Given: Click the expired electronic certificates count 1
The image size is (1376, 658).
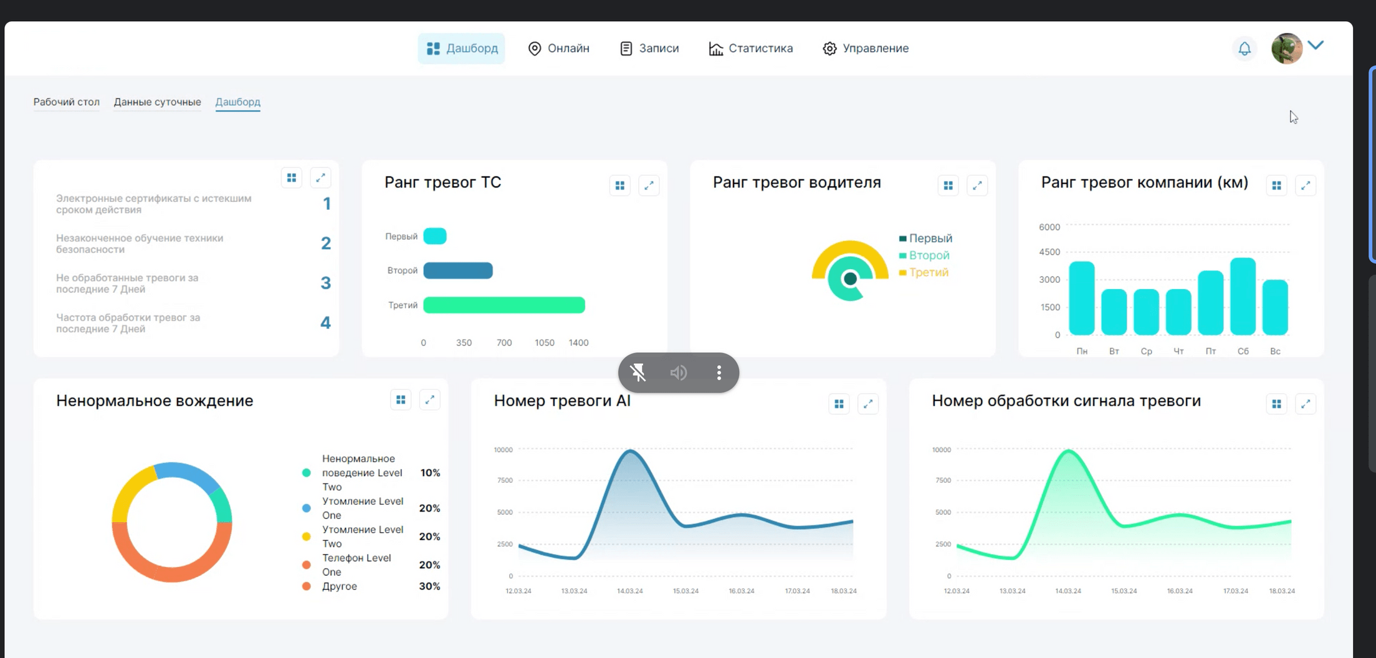Looking at the screenshot, I should tap(327, 204).
